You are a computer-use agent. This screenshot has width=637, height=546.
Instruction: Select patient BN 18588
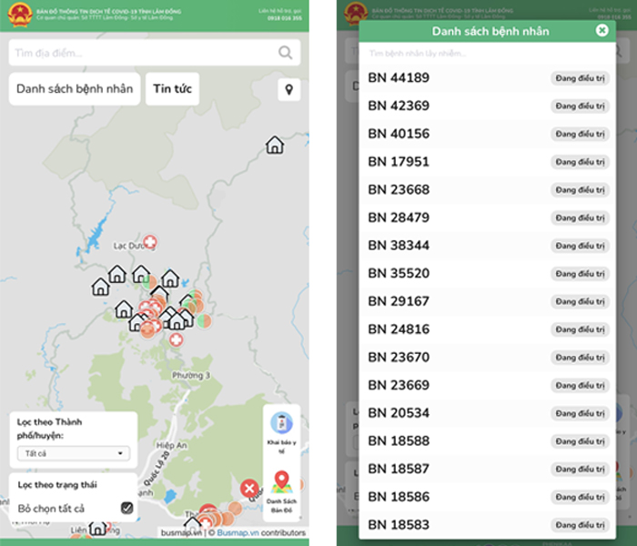pyautogui.click(x=487, y=440)
